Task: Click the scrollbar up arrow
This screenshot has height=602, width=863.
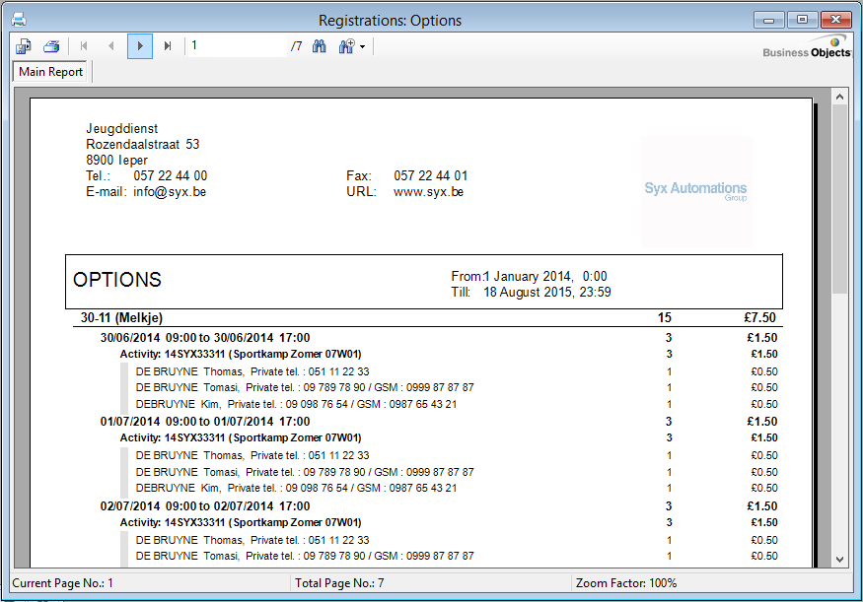Action: (839, 97)
